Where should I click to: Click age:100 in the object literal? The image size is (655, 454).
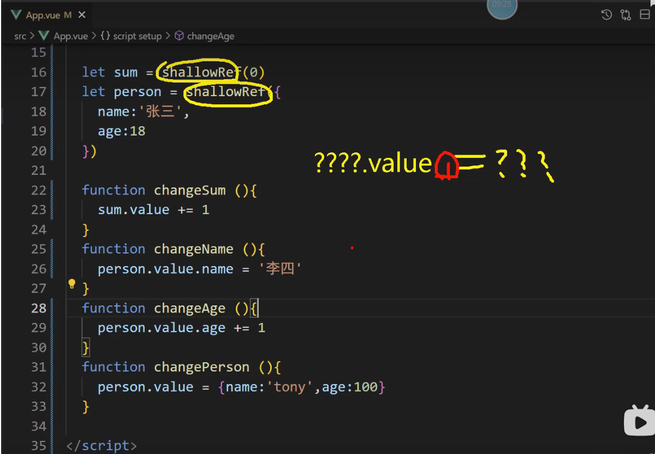pos(349,387)
